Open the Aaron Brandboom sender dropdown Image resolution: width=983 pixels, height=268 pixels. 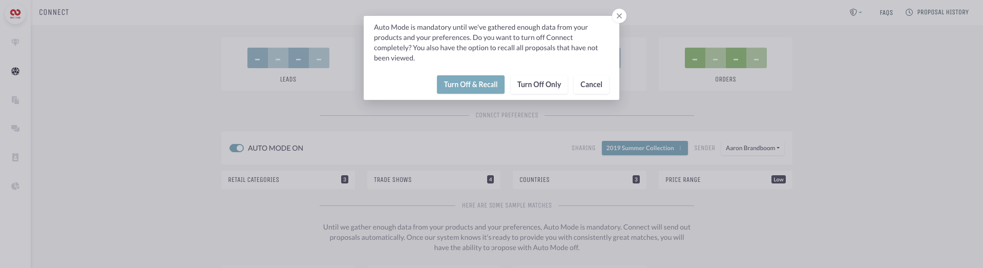pos(752,148)
